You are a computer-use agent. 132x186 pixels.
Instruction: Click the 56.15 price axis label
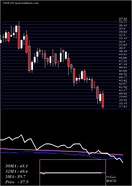tap(123, 26)
